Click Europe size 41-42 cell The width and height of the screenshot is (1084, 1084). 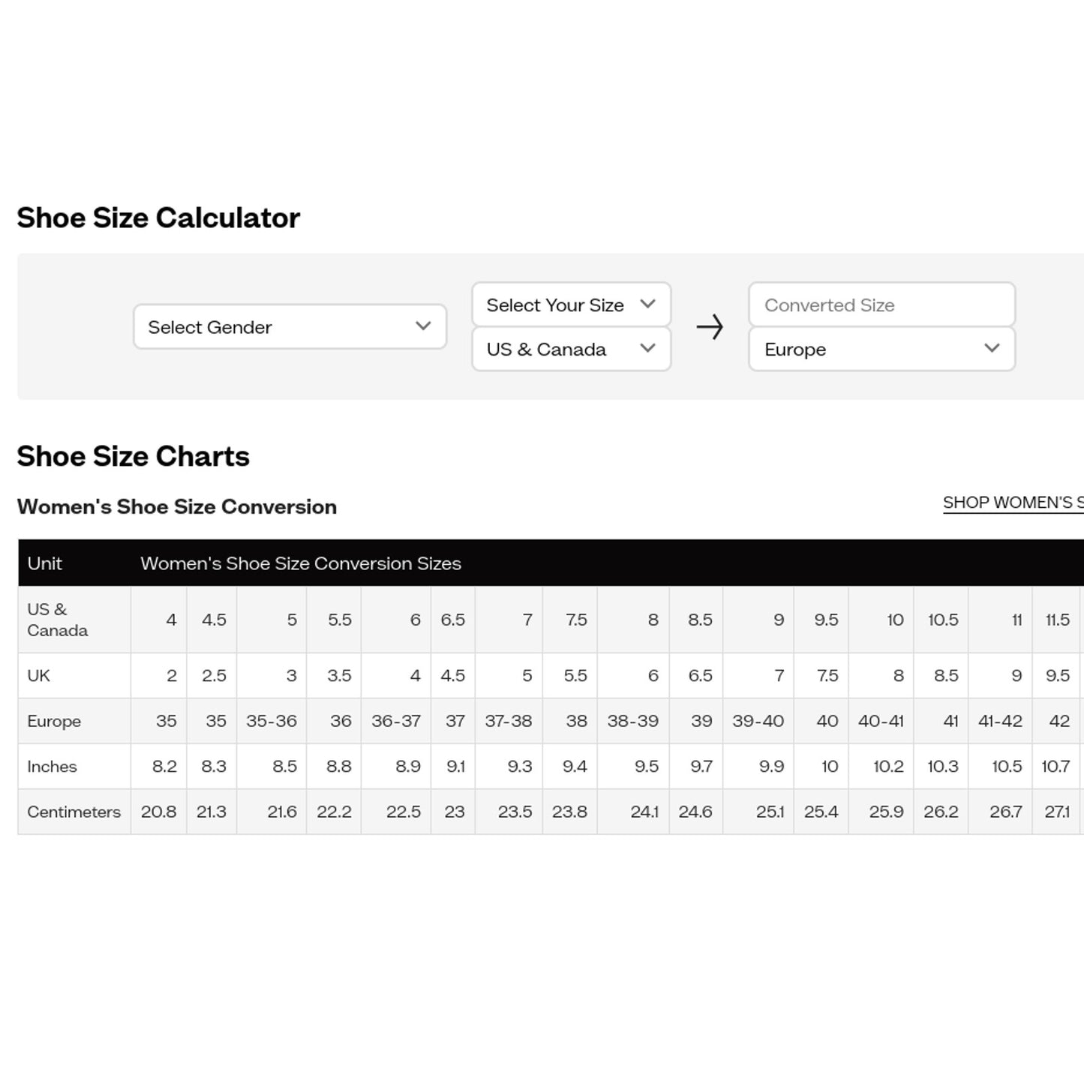(x=1000, y=721)
